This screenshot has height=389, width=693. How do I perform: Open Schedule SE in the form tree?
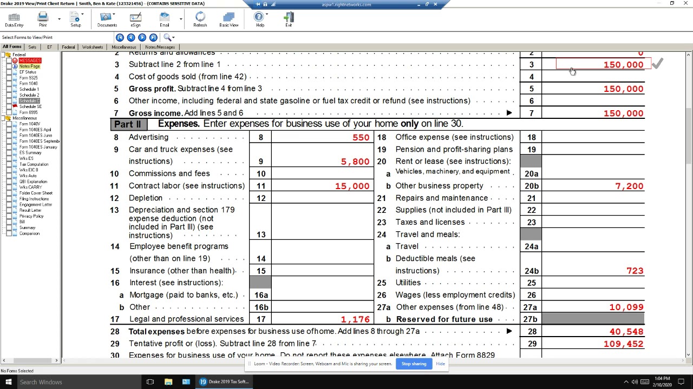pos(30,106)
